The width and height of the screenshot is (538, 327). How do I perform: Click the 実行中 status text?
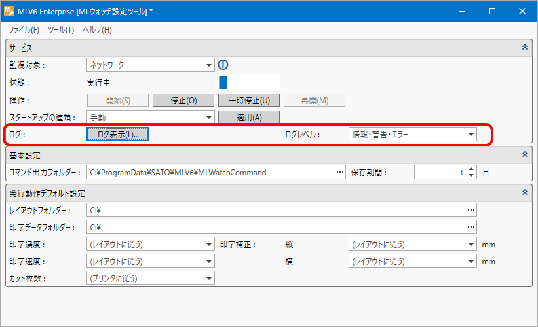click(98, 83)
